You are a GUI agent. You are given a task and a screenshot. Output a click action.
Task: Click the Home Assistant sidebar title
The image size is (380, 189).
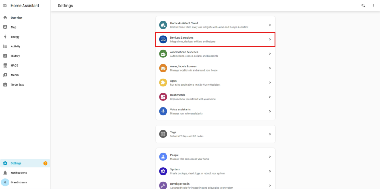pyautogui.click(x=25, y=6)
